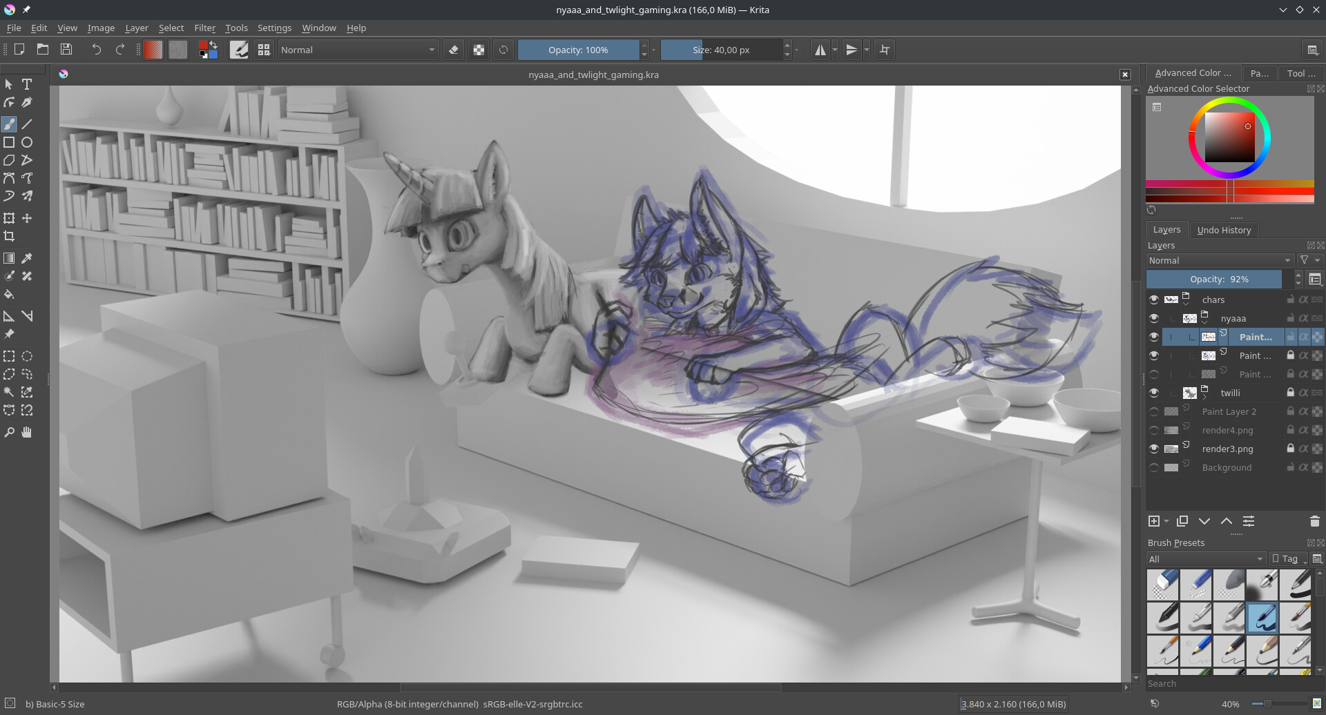Screen dimensions: 1326x715
Task: Show the Background layer
Action: 1154,467
